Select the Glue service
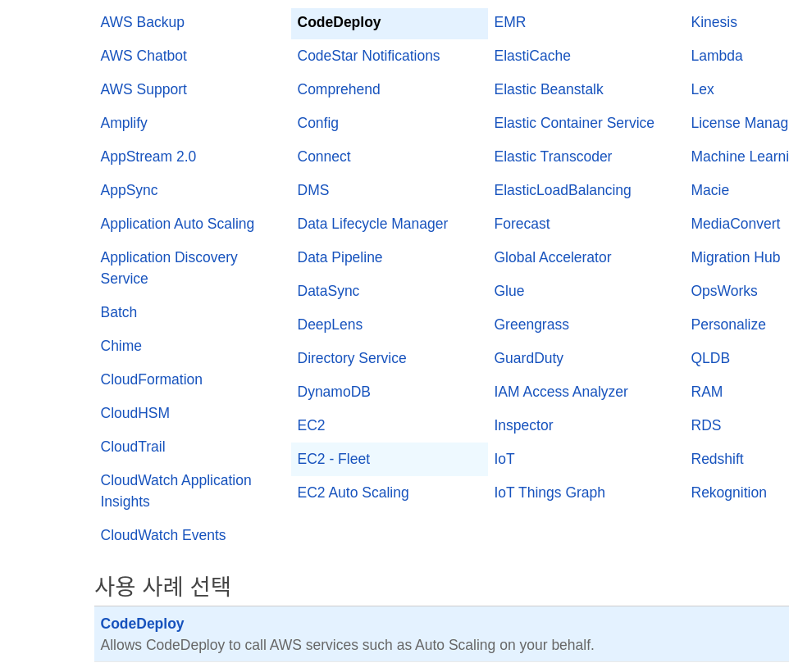This screenshot has width=789, height=672. (509, 291)
